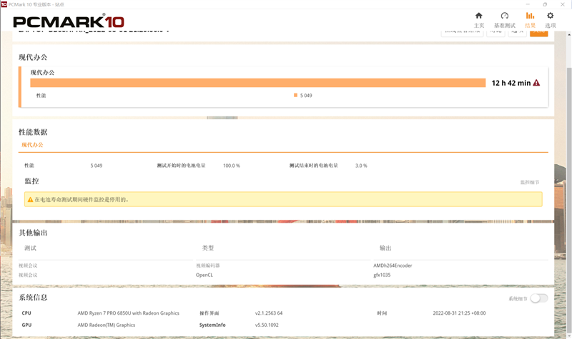Screen dimensions: 572x339
Task: Open the 基准测试 benchmark gauge icon
Action: click(x=505, y=16)
